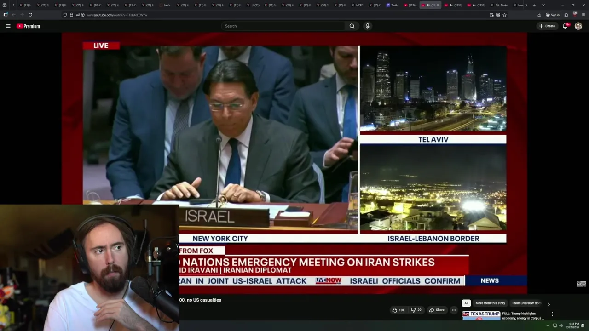Open the browser extensions puzzle icon
Screen dimensions: 589x331
click(x=566, y=15)
